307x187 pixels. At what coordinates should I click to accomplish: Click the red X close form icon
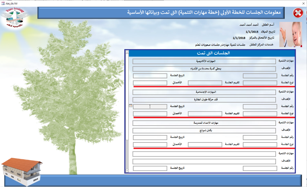coord(298,13)
